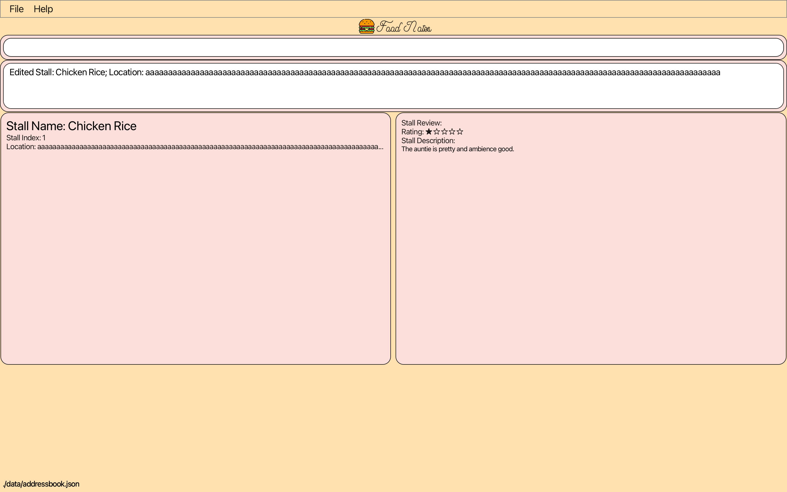Click the Stall Index: 1 label
This screenshot has height=492, width=787.
tap(26, 138)
